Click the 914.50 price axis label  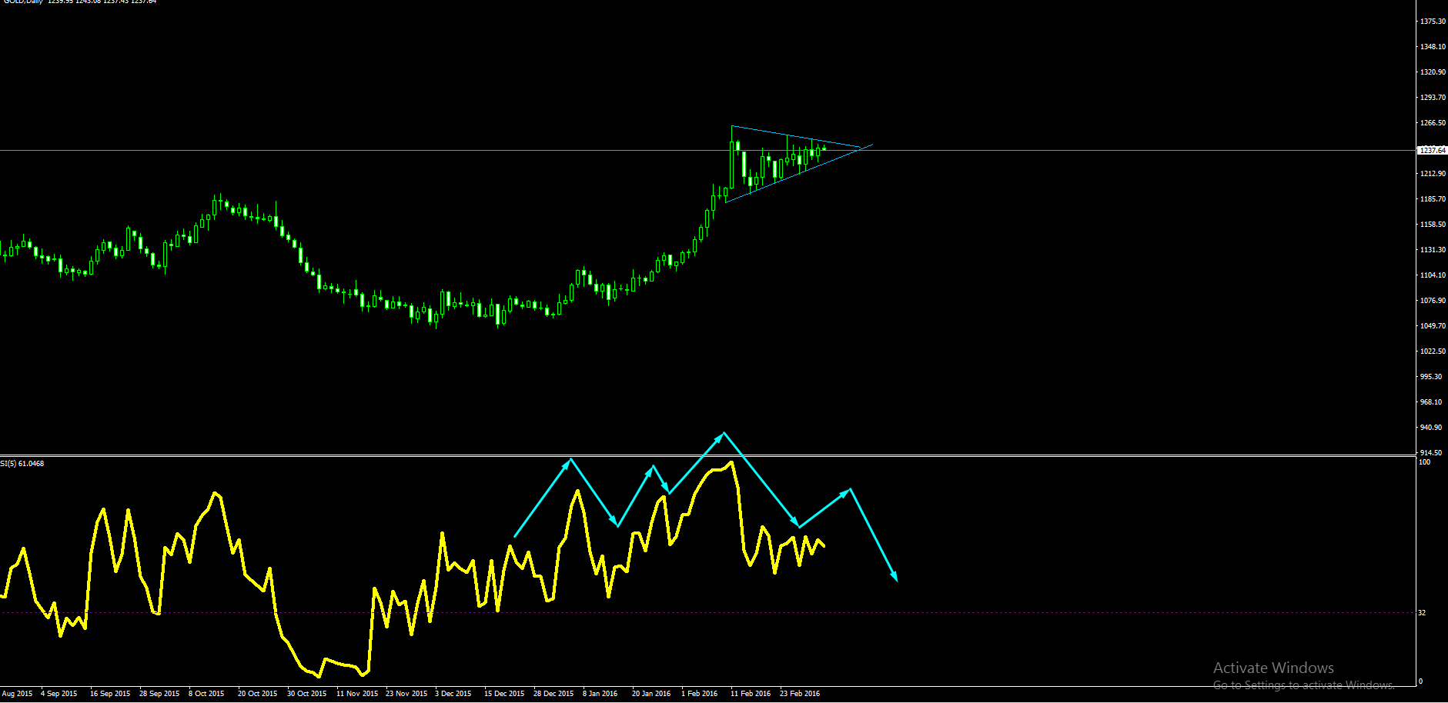tap(1431, 453)
